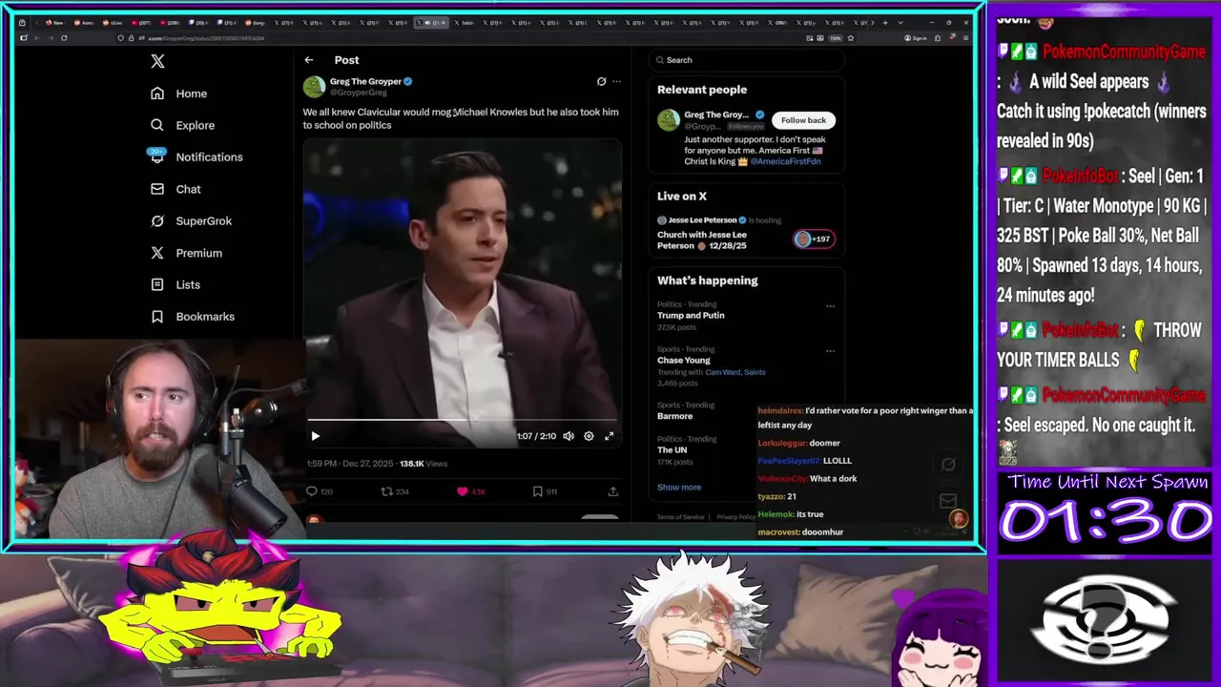Reply to the post via comment icon
1221x687 pixels.
[x=311, y=491]
